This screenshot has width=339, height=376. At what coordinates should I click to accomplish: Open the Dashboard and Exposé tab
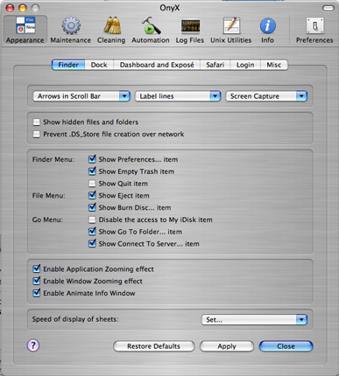coord(157,65)
